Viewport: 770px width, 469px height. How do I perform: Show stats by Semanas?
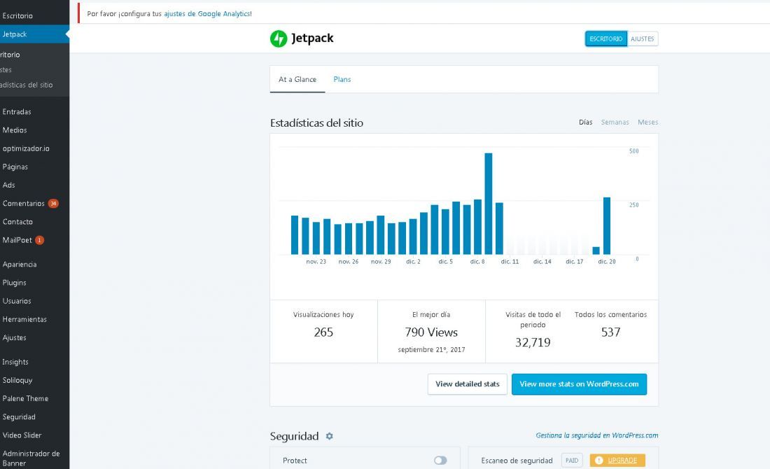click(x=615, y=122)
